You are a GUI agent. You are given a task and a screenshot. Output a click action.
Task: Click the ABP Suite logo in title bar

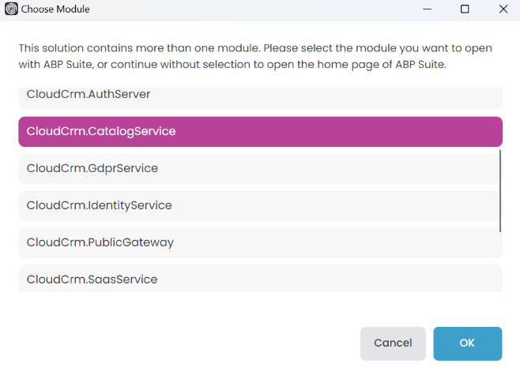(11, 9)
